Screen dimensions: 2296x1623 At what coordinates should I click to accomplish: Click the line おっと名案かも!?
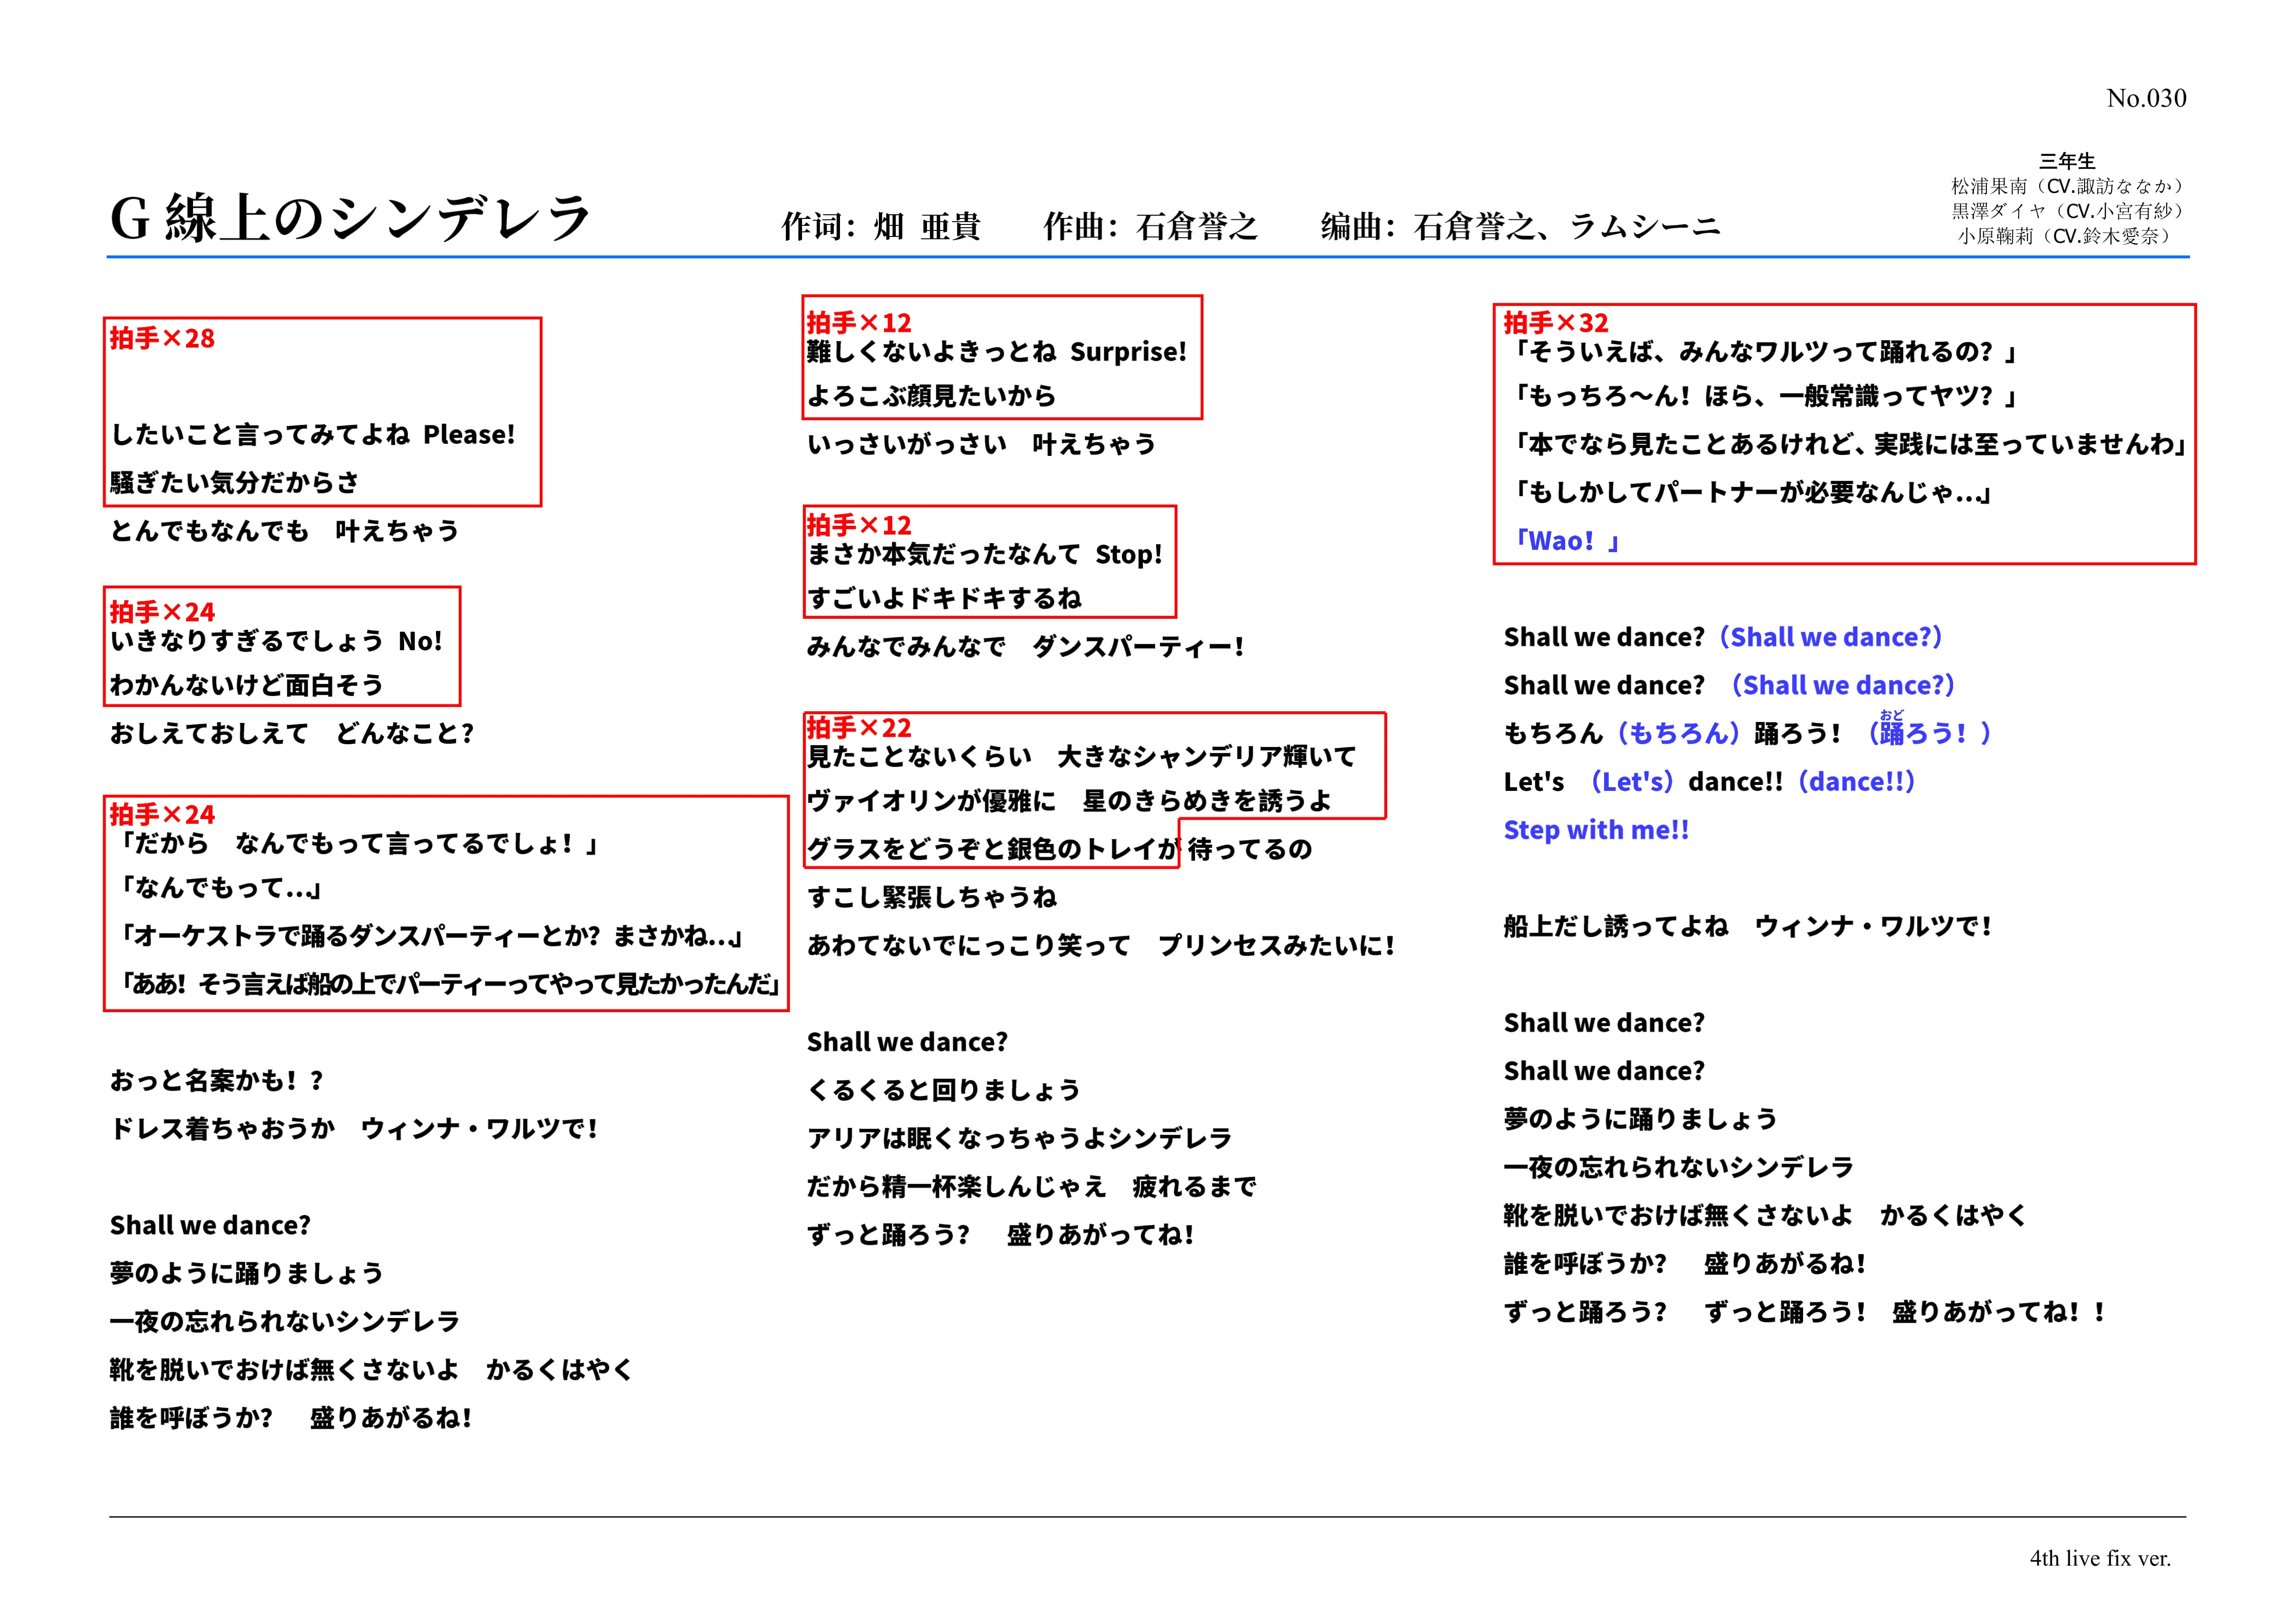tap(216, 1080)
